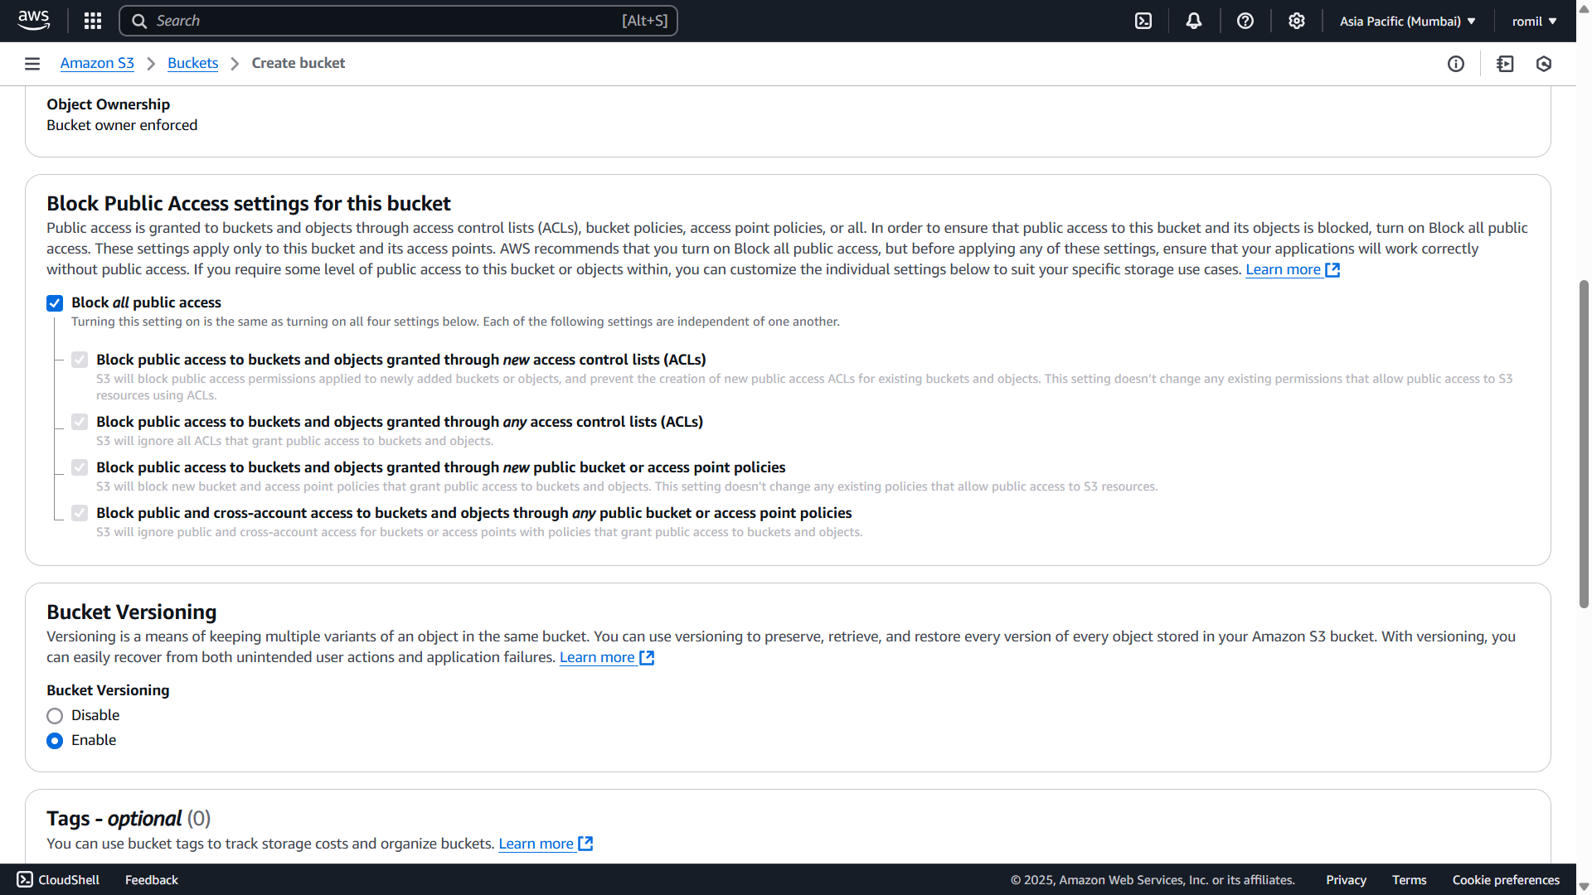Go to Amazon S3 breadcrumb

(97, 63)
